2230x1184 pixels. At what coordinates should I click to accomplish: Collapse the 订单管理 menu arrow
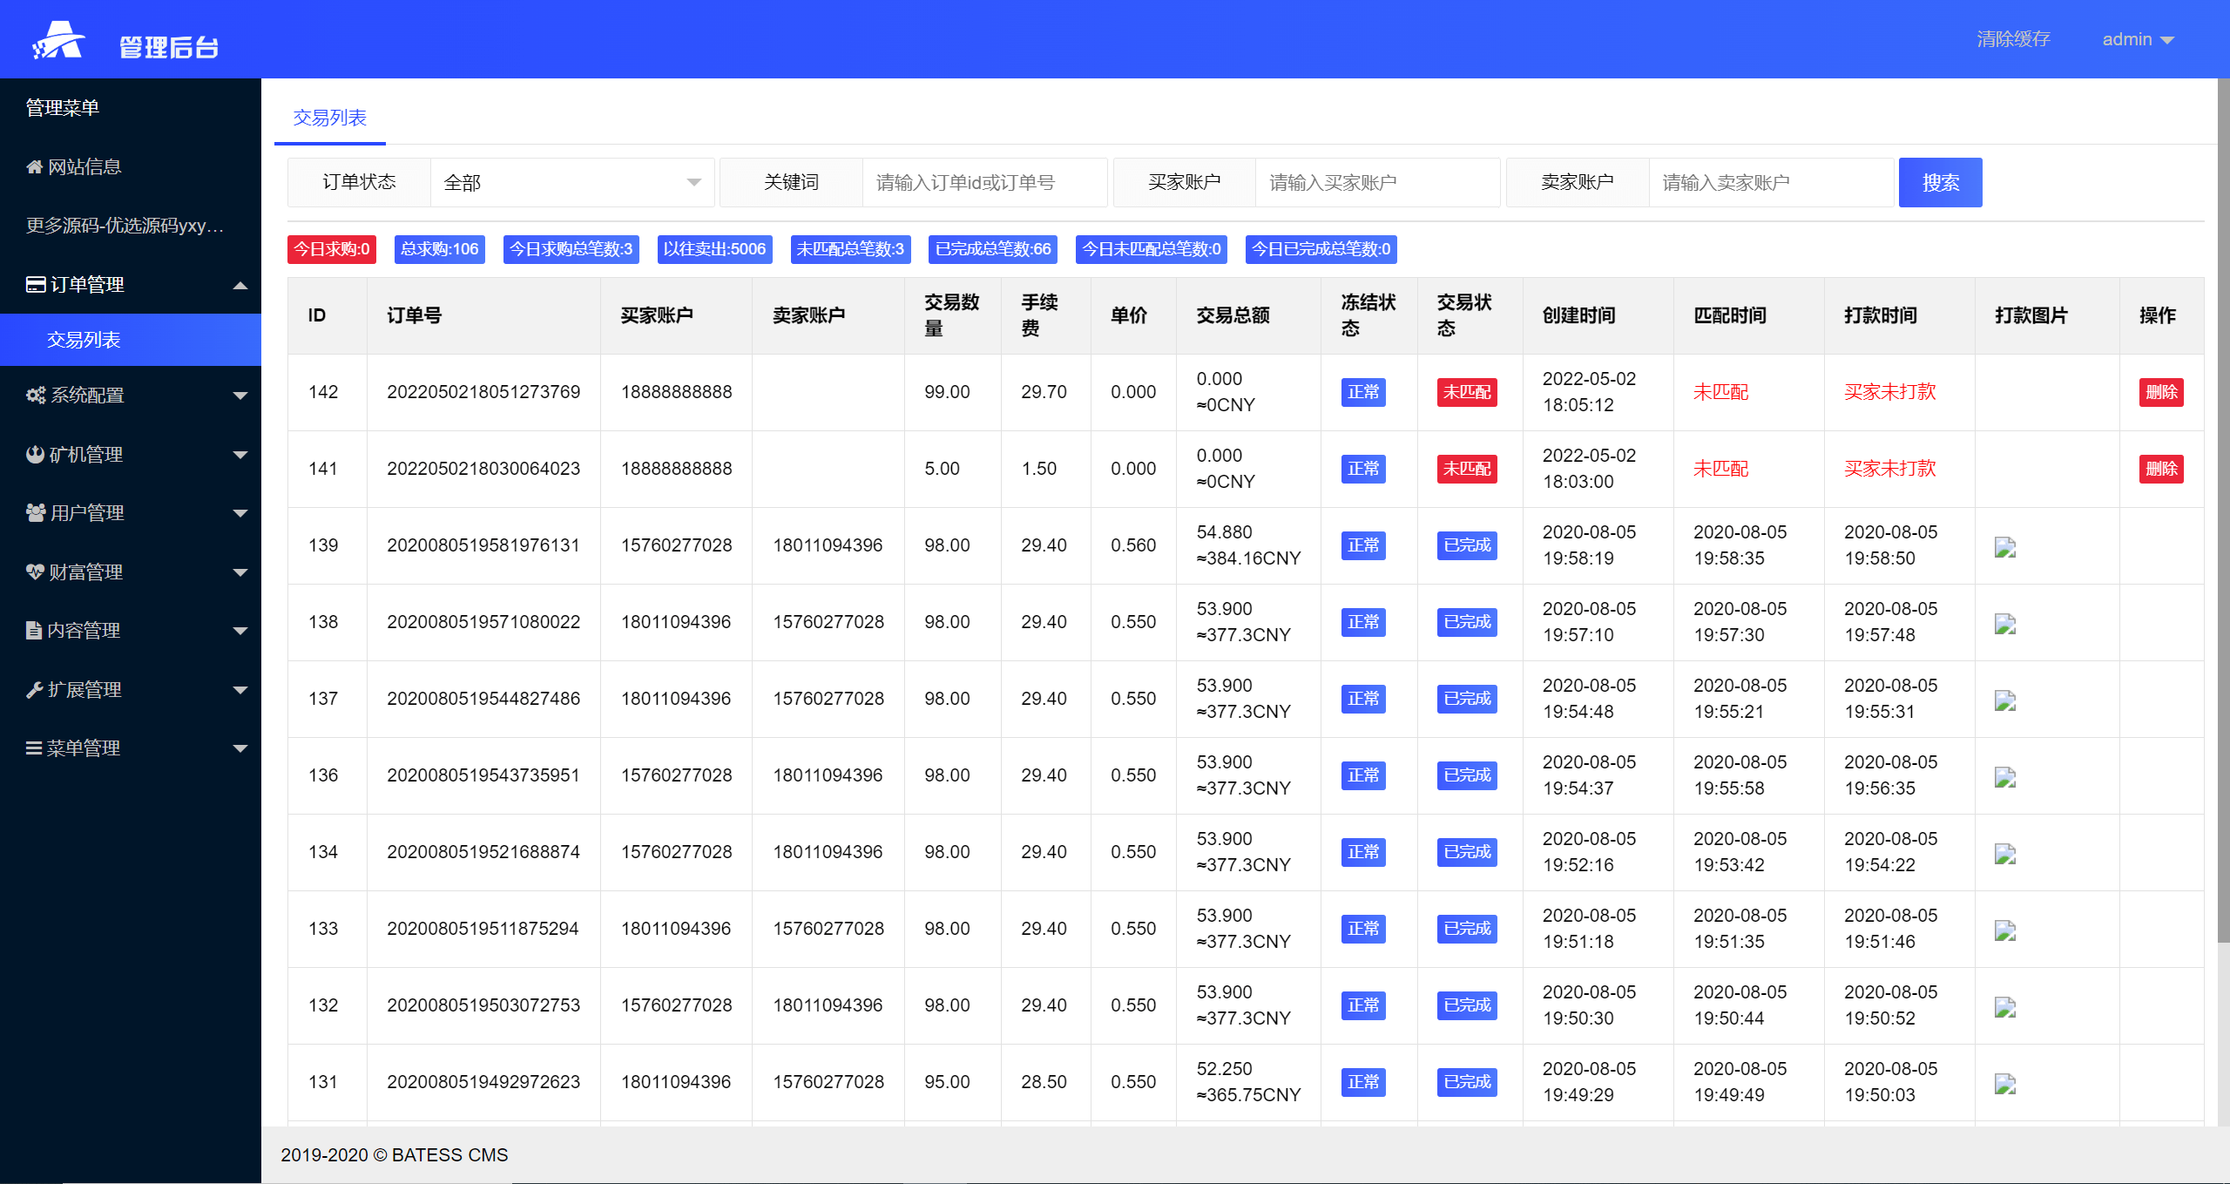240,285
